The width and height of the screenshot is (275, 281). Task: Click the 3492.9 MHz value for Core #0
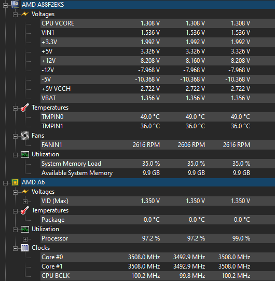[x=189, y=257]
